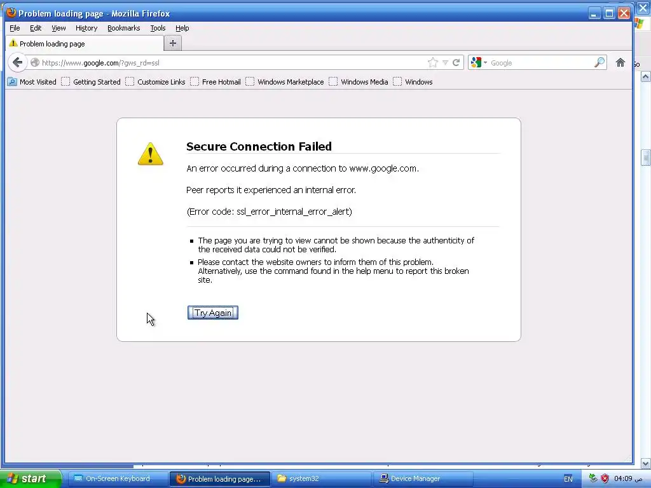Click the Secure Connection Failed heading

coord(259,147)
